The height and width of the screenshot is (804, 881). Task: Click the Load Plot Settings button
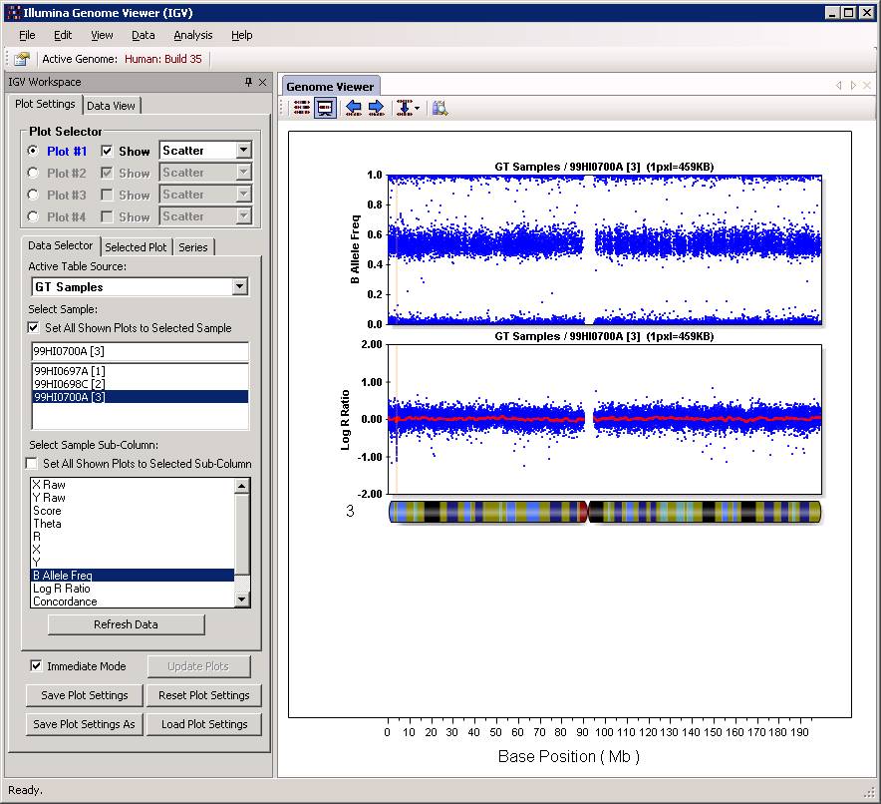point(204,724)
